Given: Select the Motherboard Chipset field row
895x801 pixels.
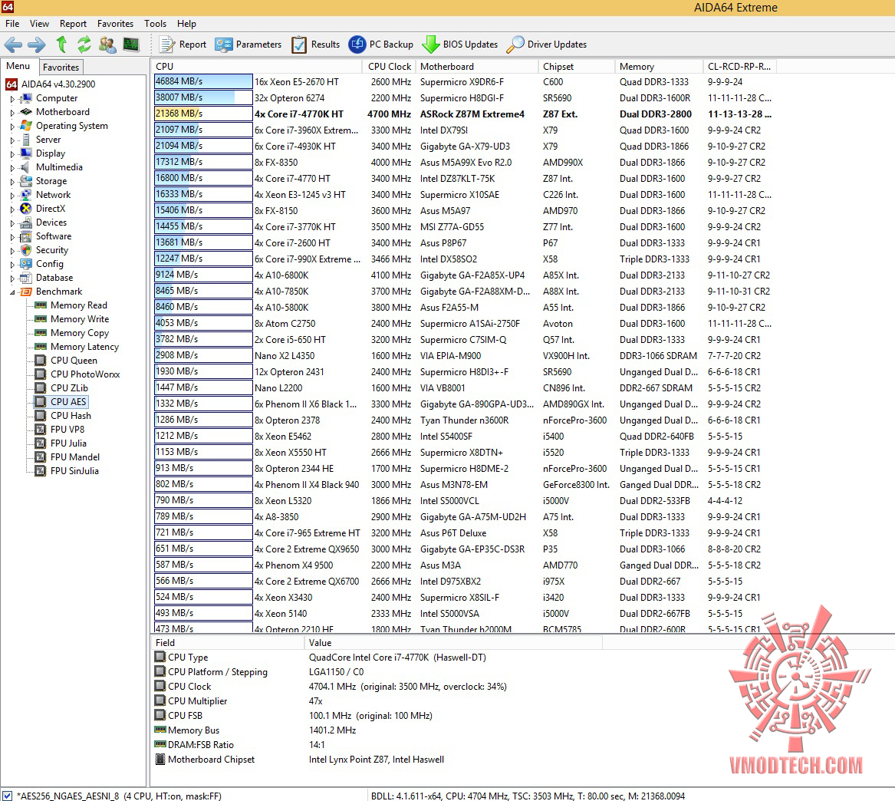Looking at the screenshot, I should (x=377, y=760).
